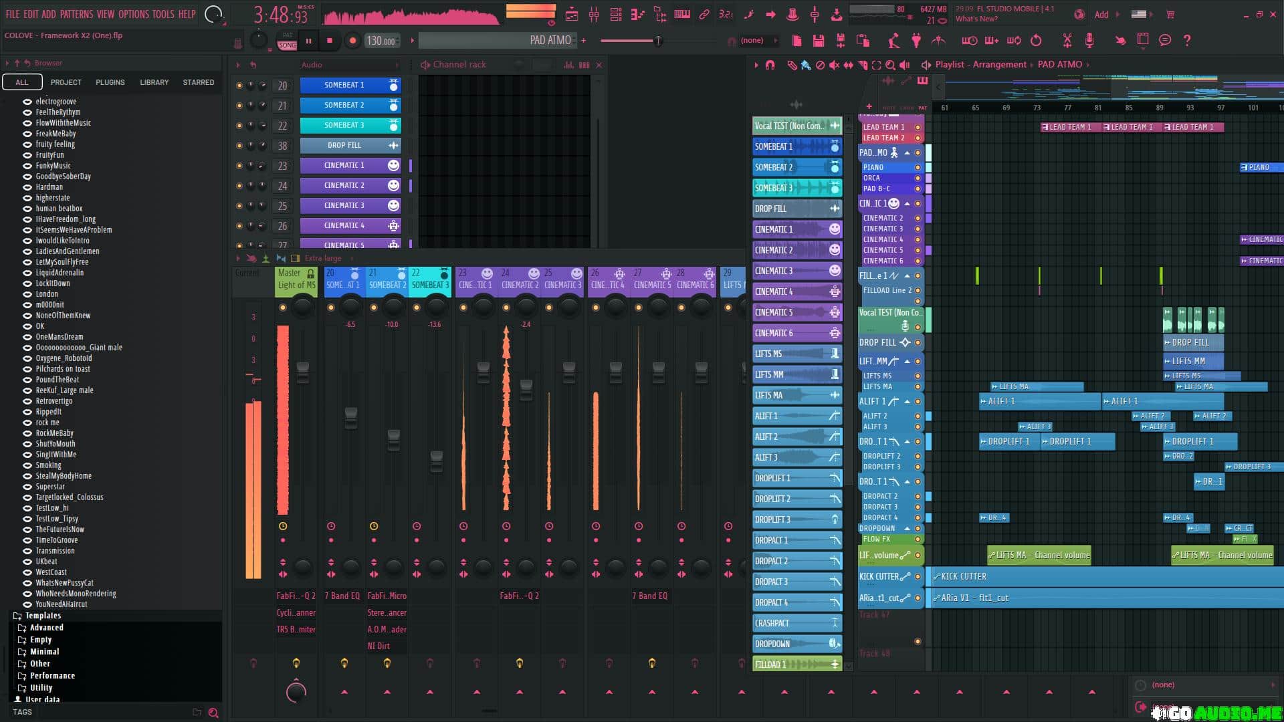
Task: Click the Add button in news panel
Action: click(x=1101, y=15)
